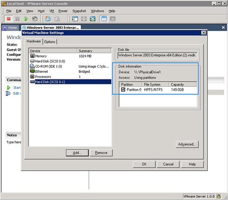Click the Summary view toolbar icon
The image size is (228, 200).
104,19
